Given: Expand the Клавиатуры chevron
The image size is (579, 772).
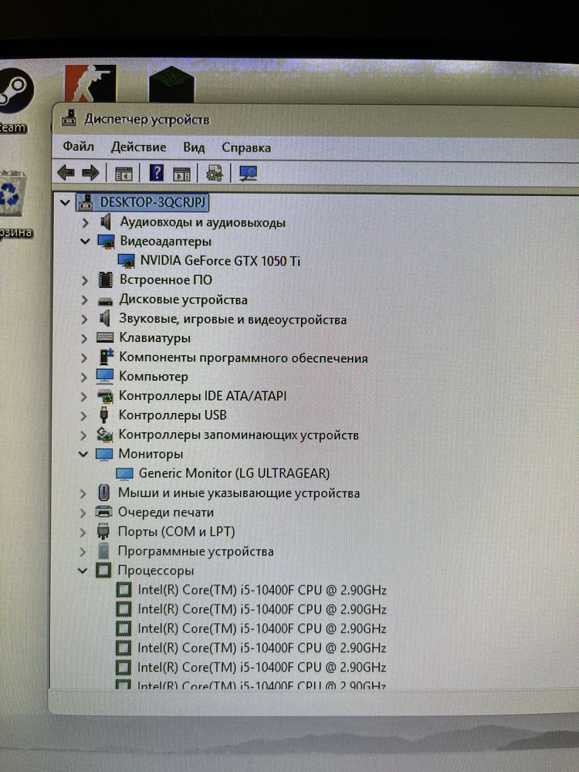Looking at the screenshot, I should click(84, 338).
